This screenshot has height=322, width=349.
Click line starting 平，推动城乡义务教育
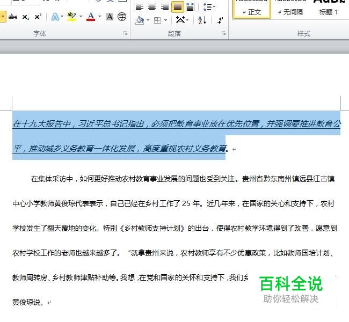click(x=120, y=148)
